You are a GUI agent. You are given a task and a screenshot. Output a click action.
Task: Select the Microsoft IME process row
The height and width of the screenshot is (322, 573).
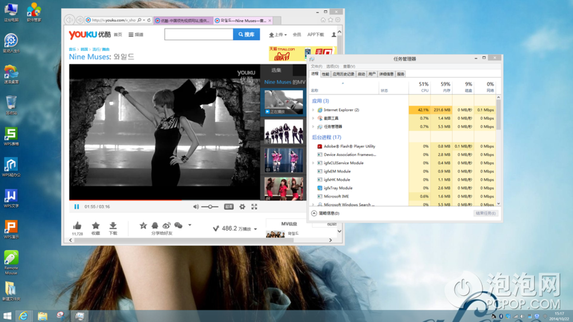pos(402,197)
